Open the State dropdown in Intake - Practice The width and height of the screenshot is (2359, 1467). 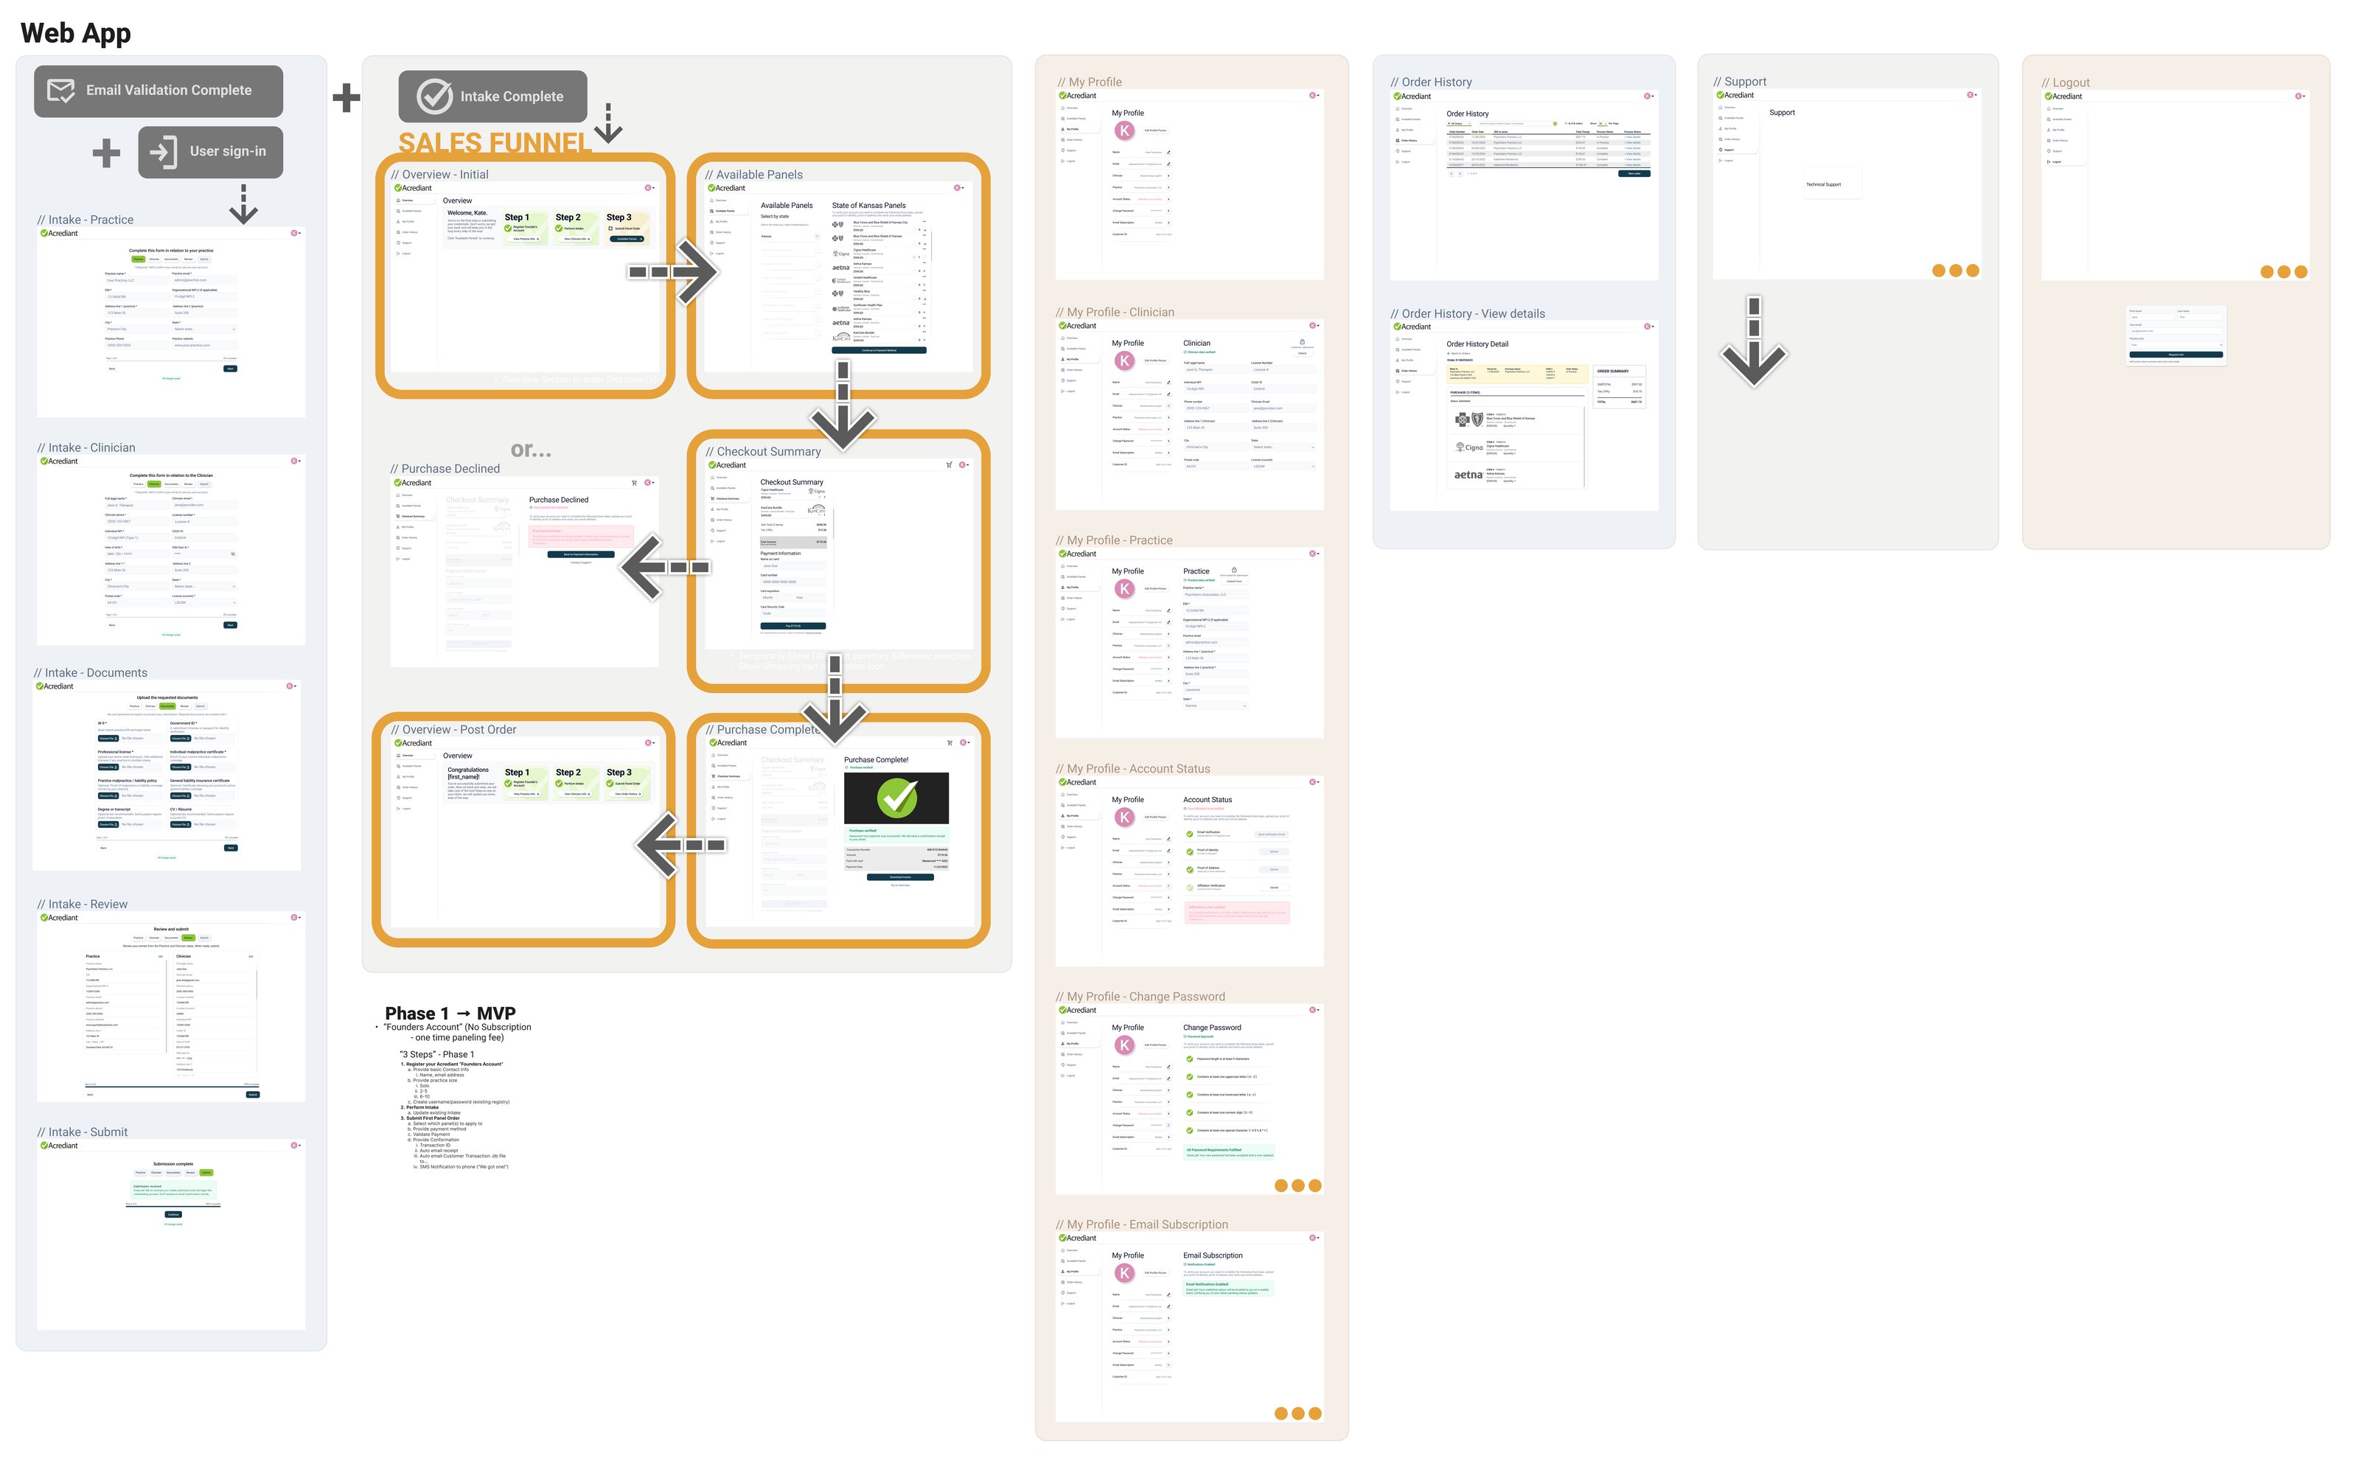click(203, 329)
